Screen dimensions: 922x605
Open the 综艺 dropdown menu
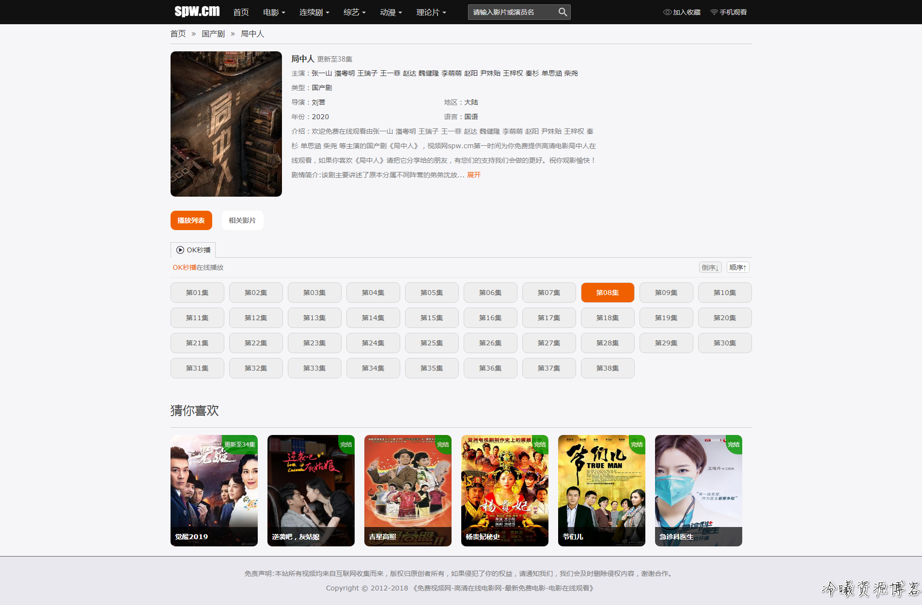tap(354, 12)
